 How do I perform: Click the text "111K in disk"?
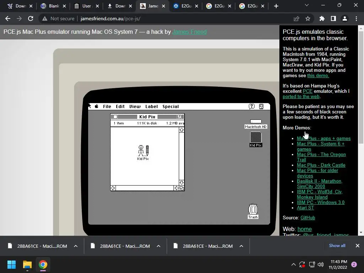(x=147, y=123)
